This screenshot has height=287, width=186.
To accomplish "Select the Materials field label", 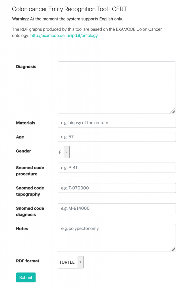I will (25, 123).
